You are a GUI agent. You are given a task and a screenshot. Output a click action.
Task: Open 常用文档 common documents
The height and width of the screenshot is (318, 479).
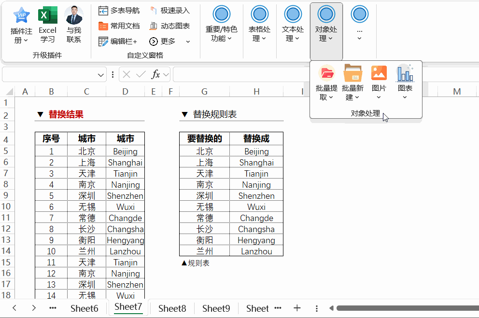coord(119,26)
